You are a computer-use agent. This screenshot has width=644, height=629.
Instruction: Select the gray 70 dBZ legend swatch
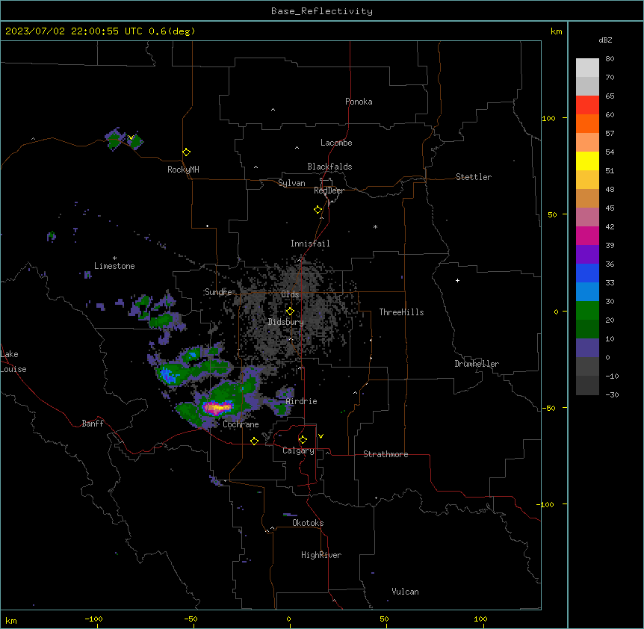pyautogui.click(x=587, y=86)
